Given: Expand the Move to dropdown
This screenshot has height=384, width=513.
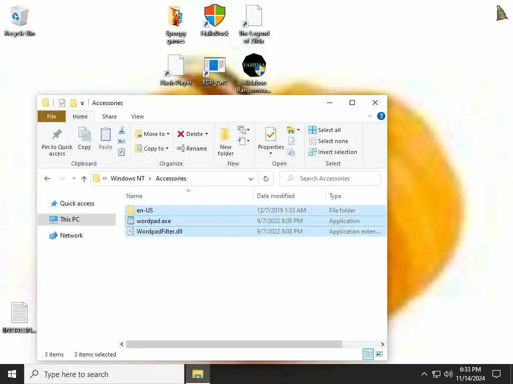Looking at the screenshot, I should 168,134.
